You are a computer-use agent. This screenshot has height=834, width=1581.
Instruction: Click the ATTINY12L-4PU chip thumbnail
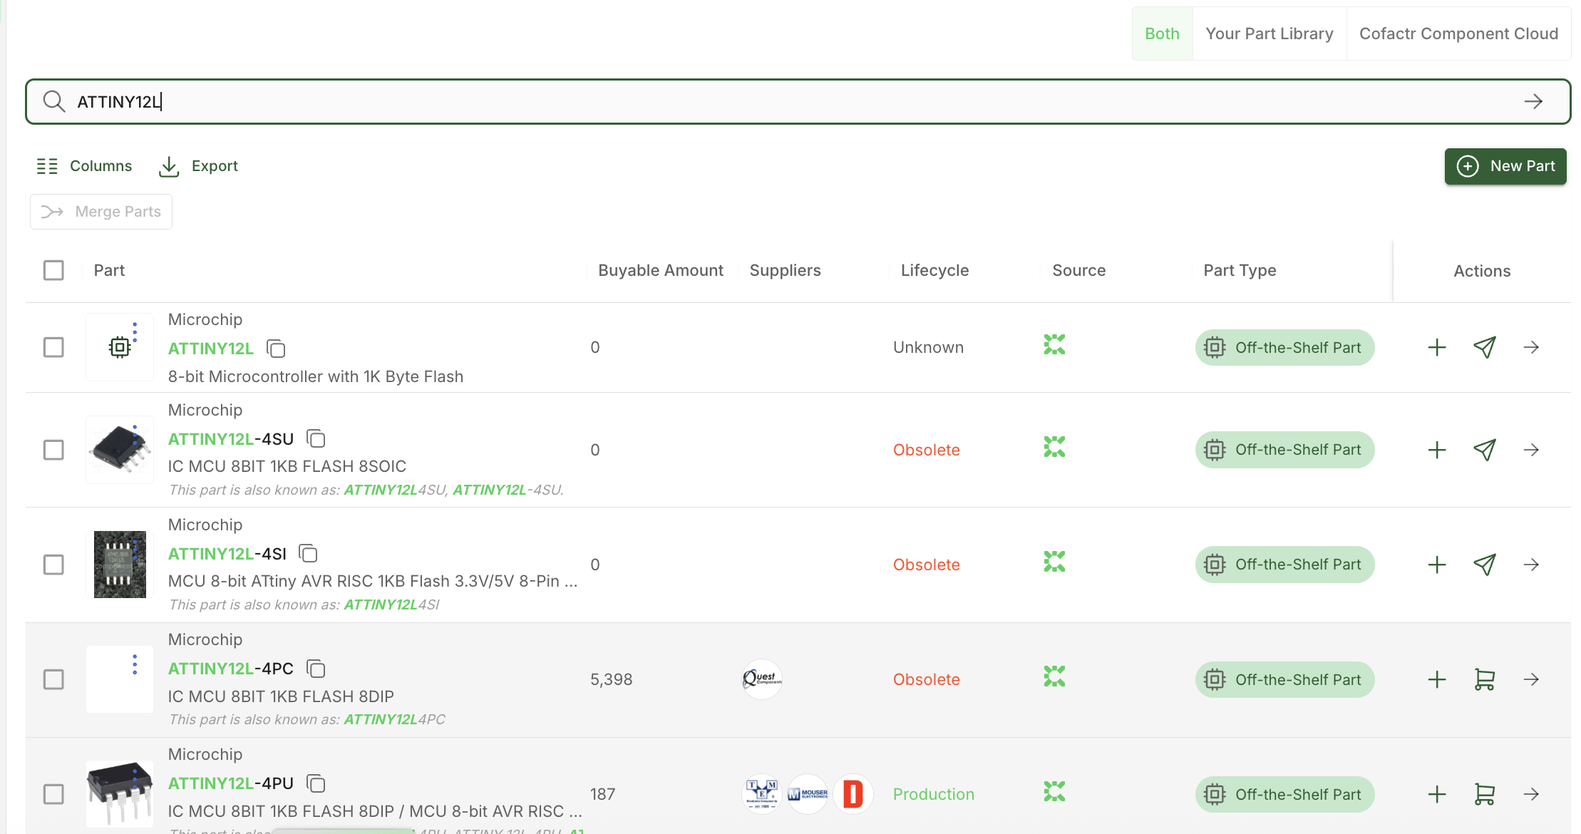[120, 794]
